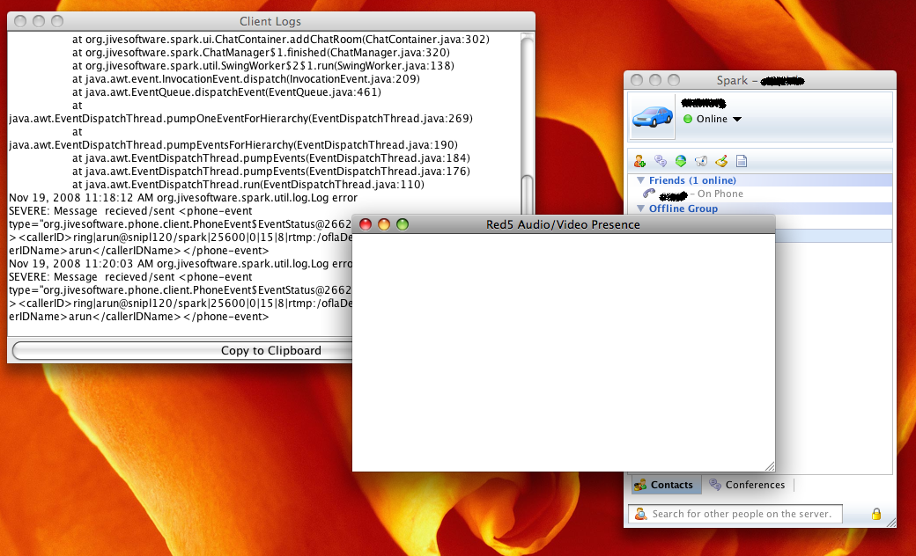
Task: Open the conference chat bubbles icon in Spark
Action: (x=660, y=161)
